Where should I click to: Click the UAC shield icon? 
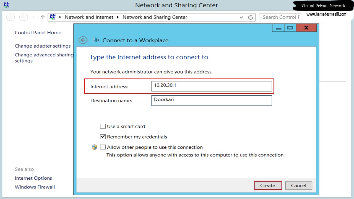pos(95,147)
